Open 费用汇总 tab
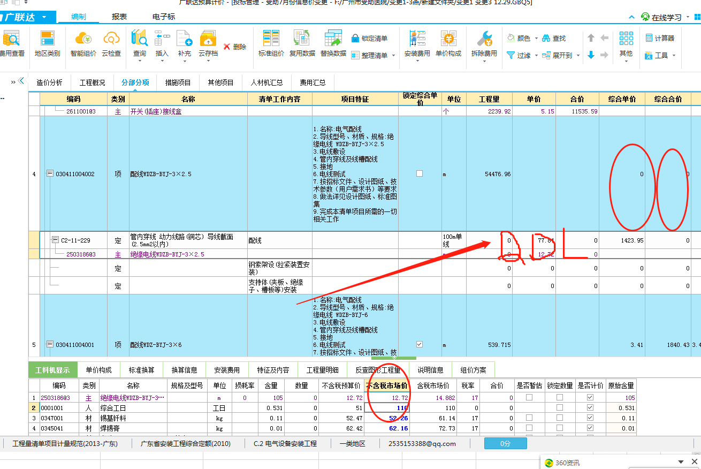The image size is (701, 469). pyautogui.click(x=313, y=82)
